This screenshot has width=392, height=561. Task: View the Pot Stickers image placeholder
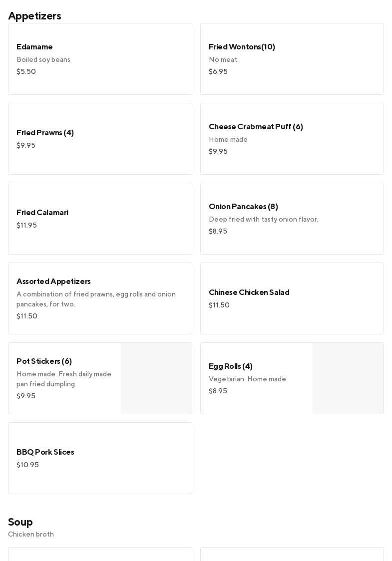(x=156, y=378)
